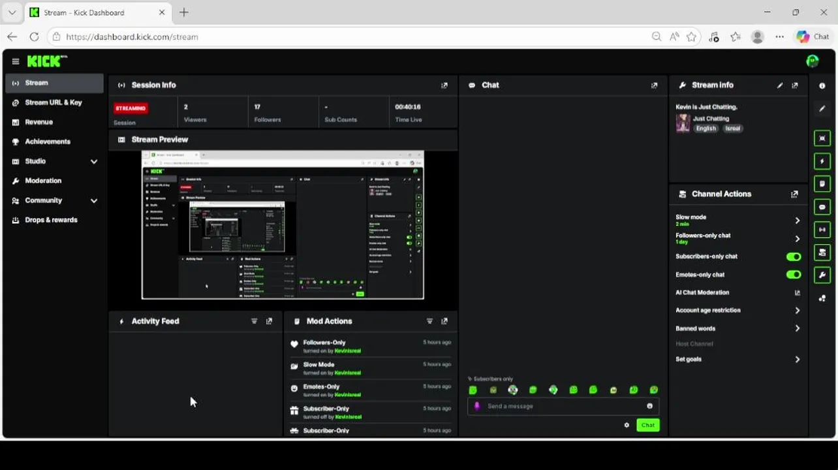Toggle the lightning bolt Activity Feed widget icon

pyautogui.click(x=822, y=161)
